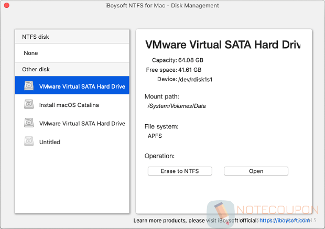
Task: Click the APFS file system value
Action: 155,136
